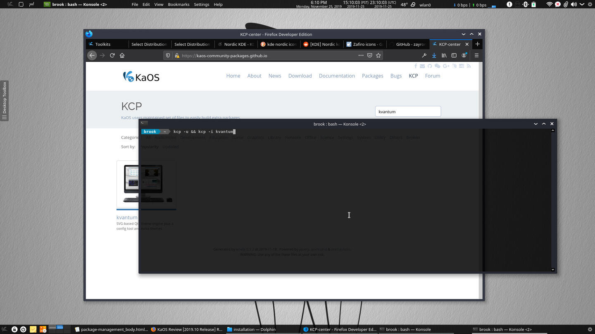This screenshot has height=334, width=595.
Task: Expand the hidden system tray icons
Action: pyautogui.click(x=582, y=5)
